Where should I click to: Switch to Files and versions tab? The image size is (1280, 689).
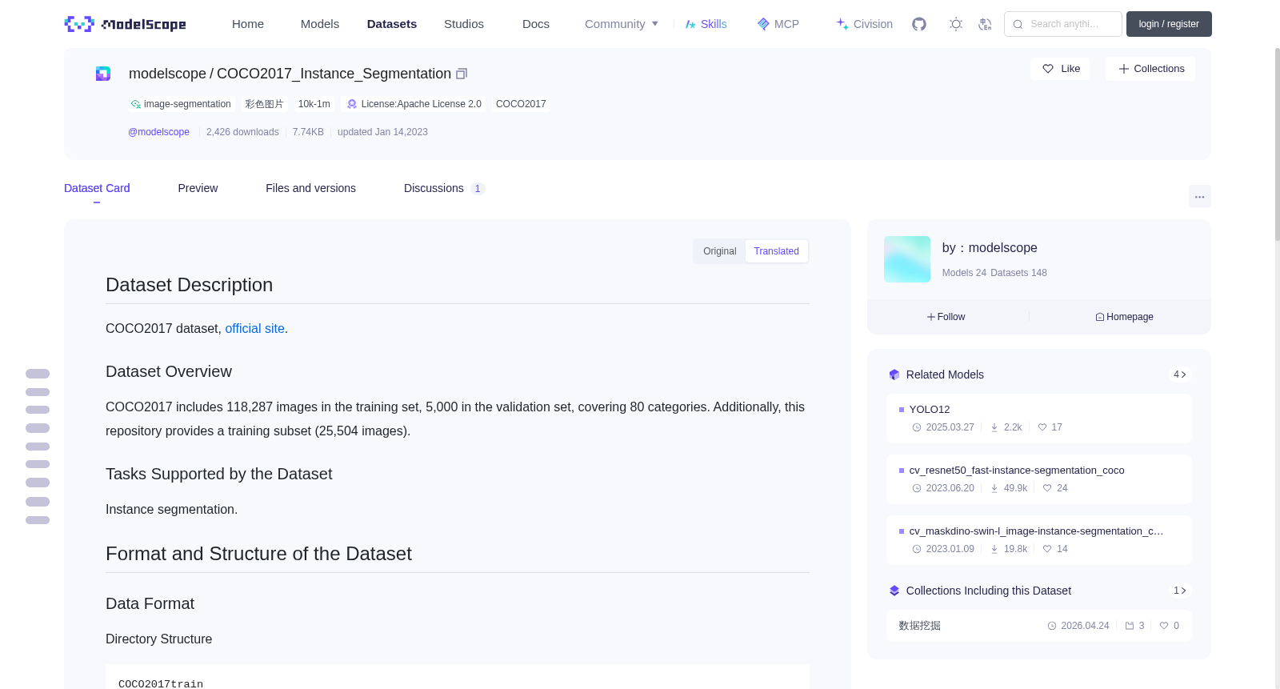click(310, 188)
